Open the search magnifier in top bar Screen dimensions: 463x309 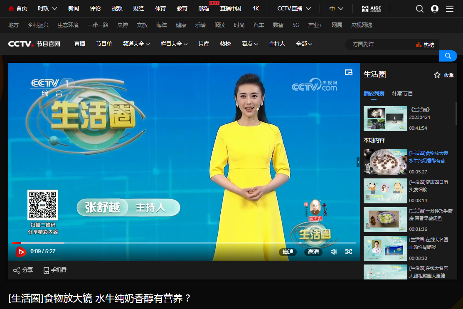point(420,9)
